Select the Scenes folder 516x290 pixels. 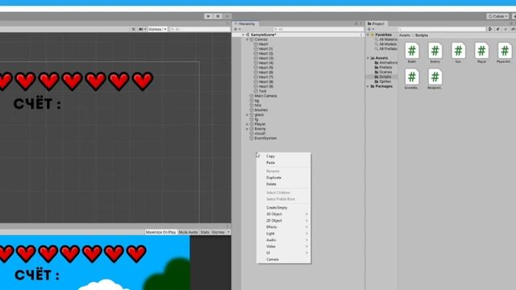pyautogui.click(x=383, y=72)
